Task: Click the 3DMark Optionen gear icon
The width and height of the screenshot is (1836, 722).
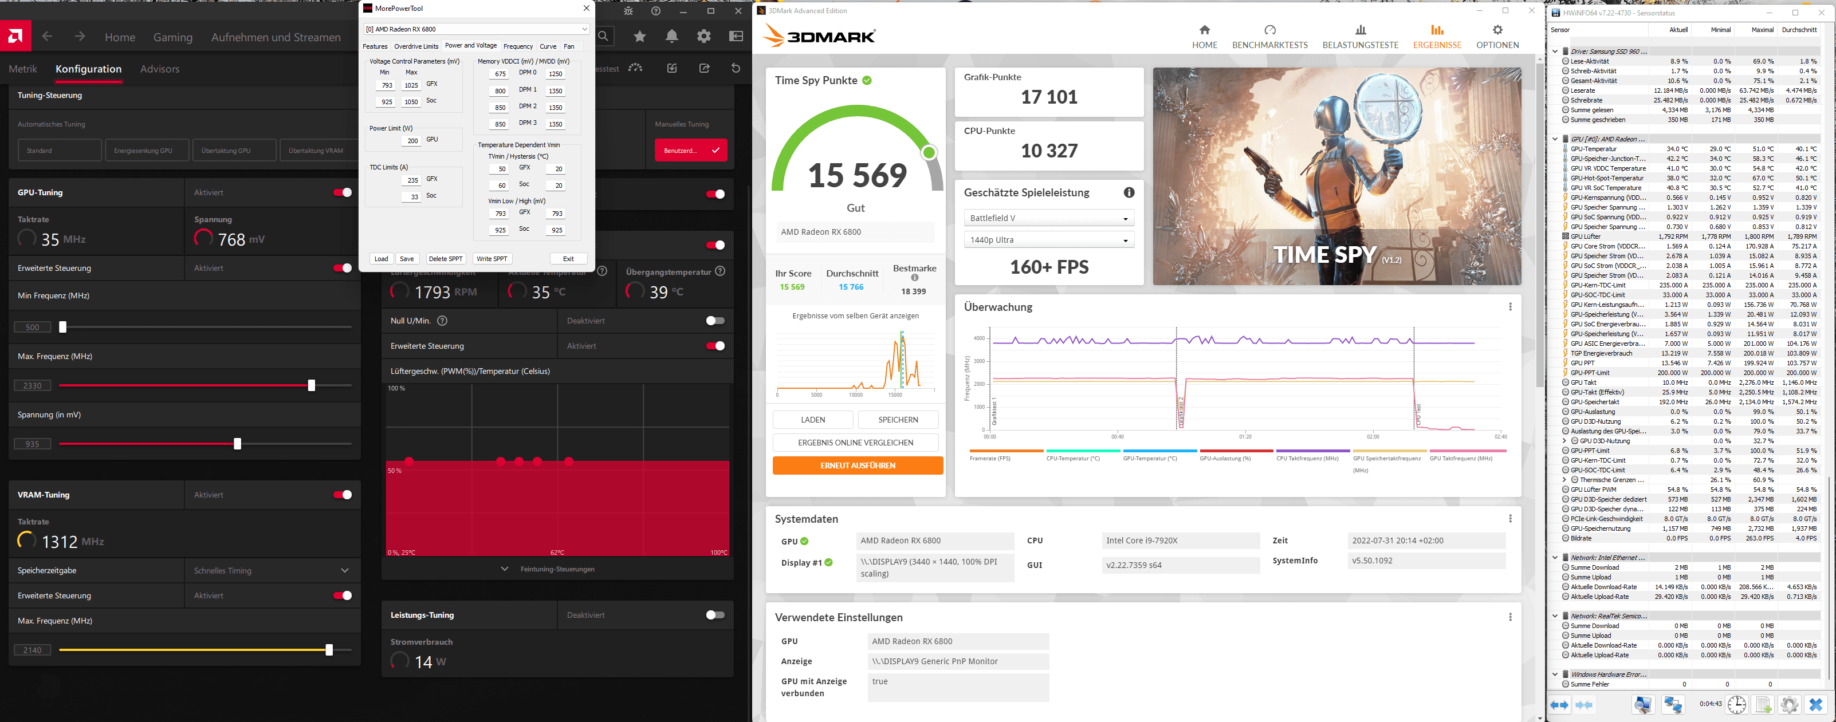Action: click(x=1497, y=30)
